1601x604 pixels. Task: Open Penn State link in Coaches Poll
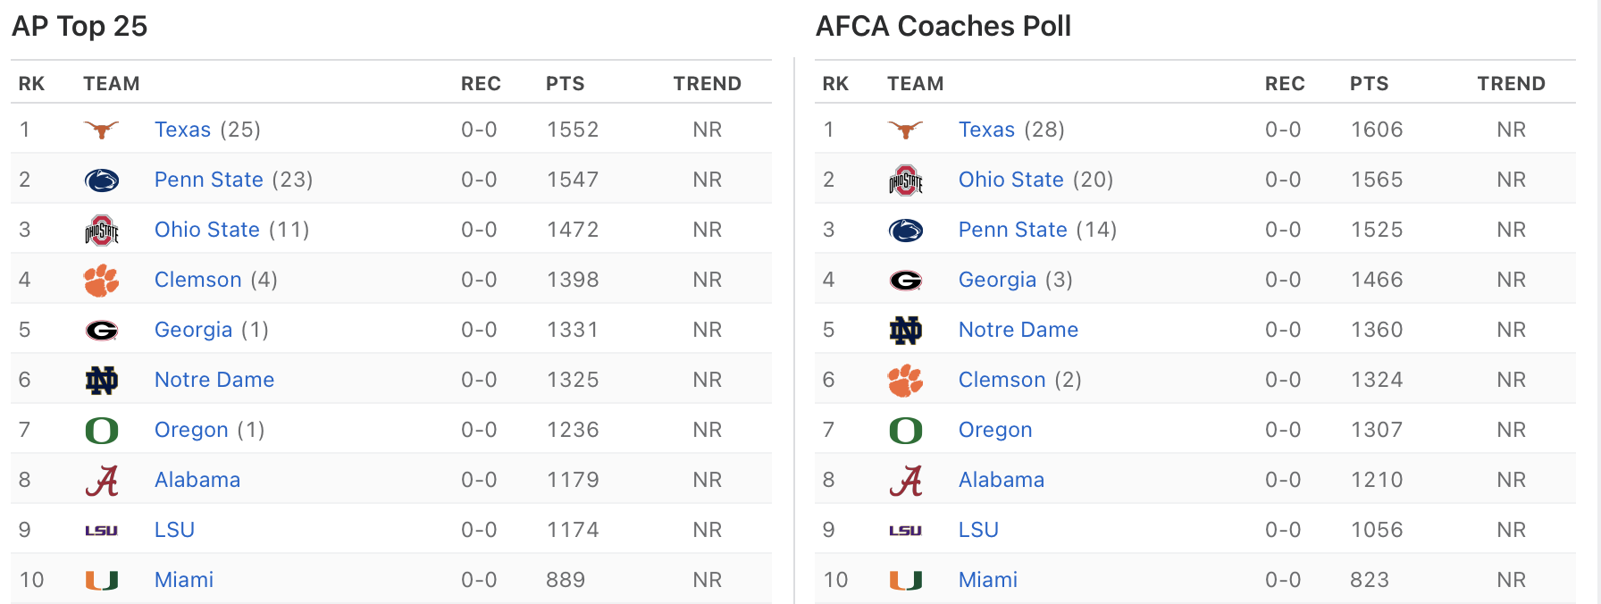point(1012,230)
